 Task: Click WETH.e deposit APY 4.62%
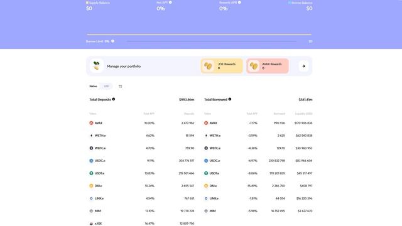click(x=150, y=136)
